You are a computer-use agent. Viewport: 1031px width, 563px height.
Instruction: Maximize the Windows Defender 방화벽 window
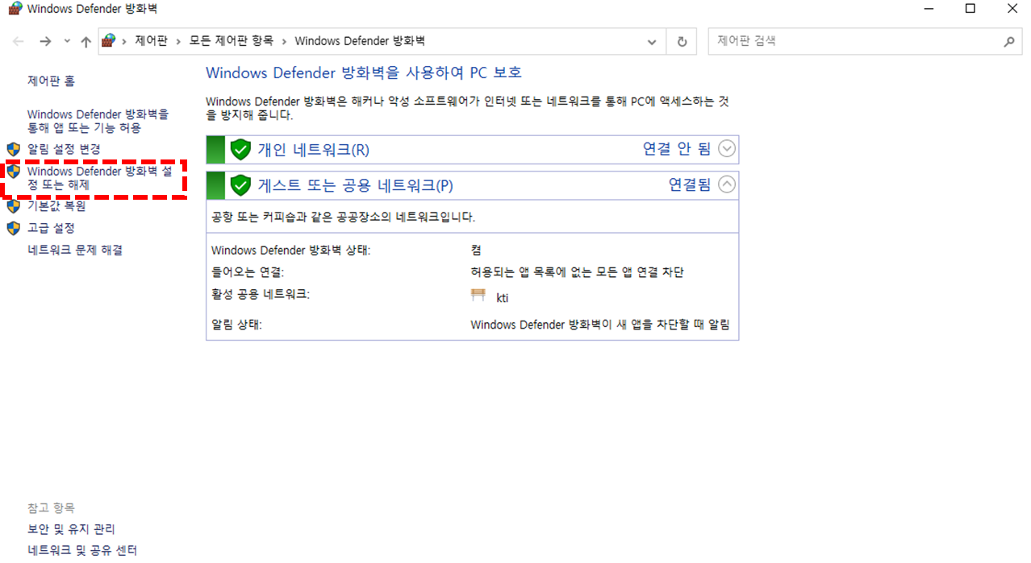point(970,9)
